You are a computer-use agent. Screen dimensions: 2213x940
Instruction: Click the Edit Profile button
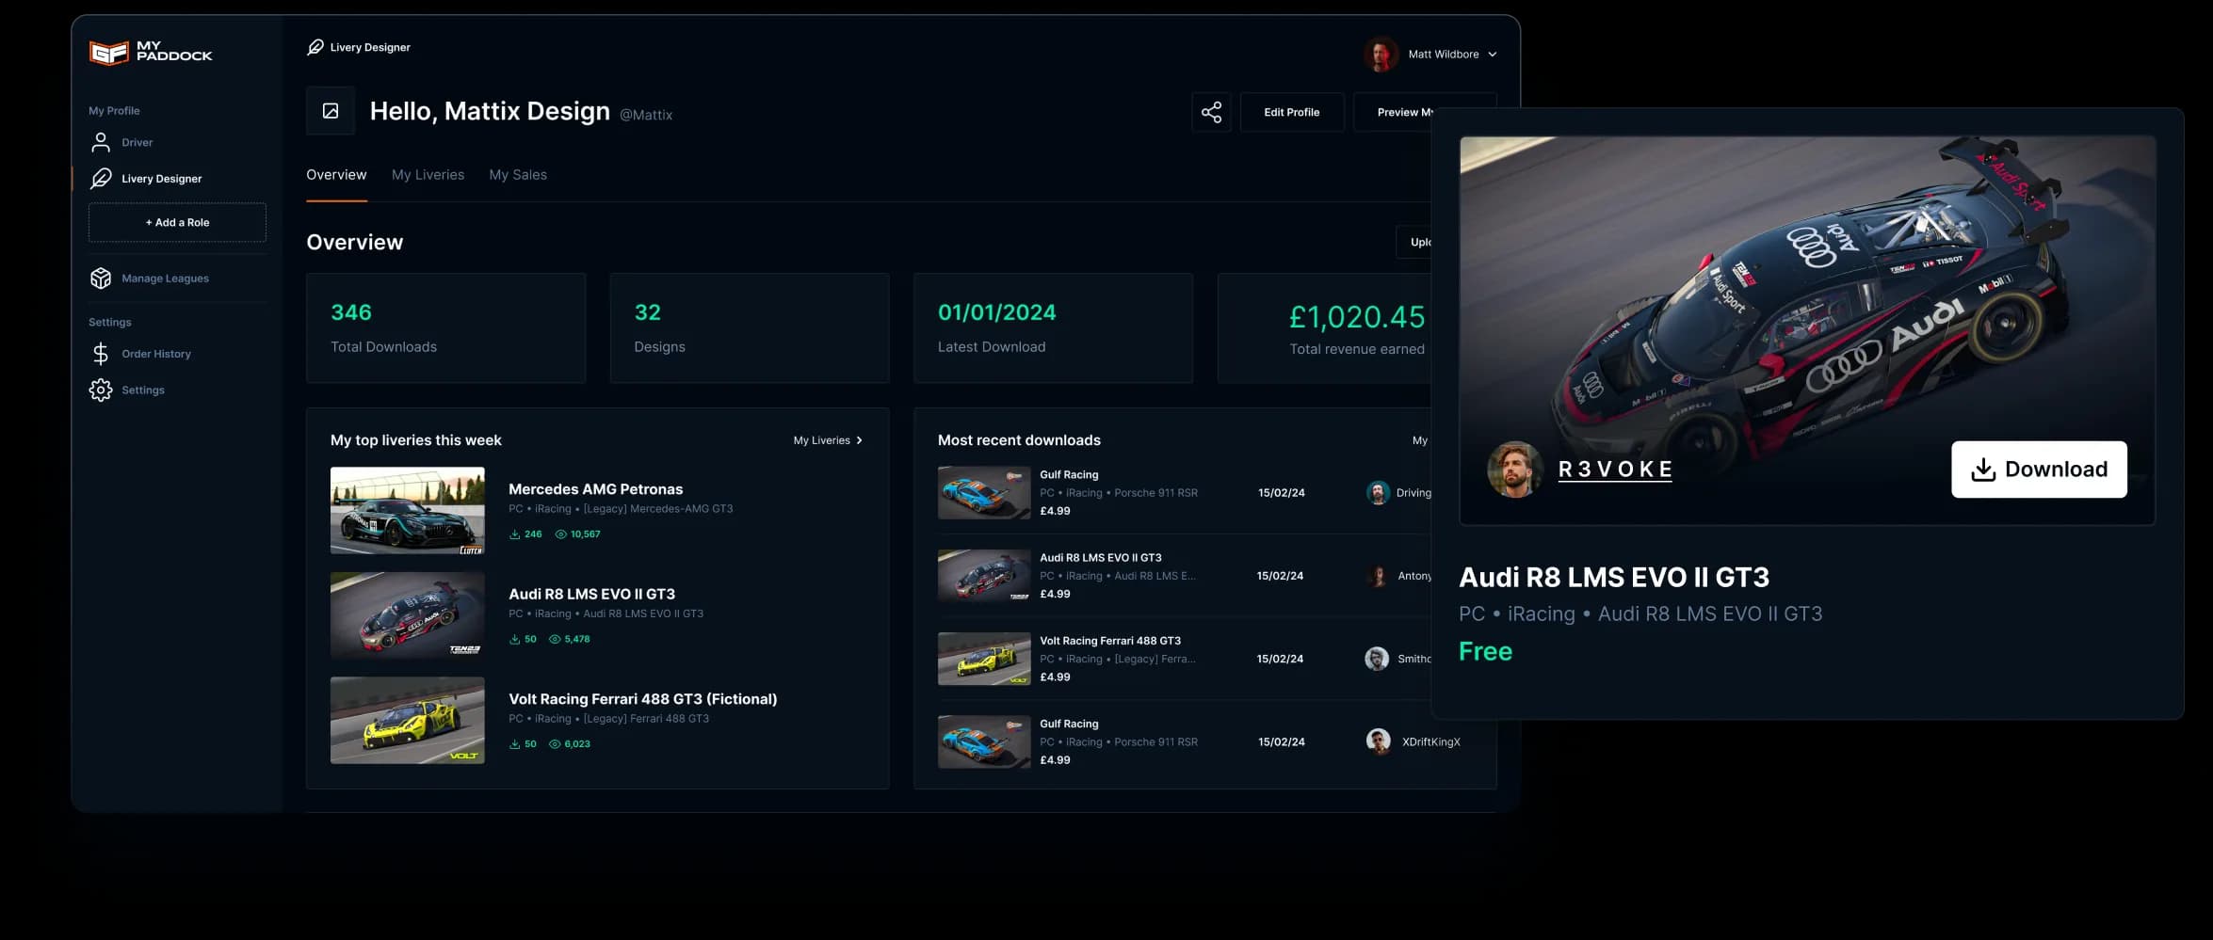[1292, 112]
